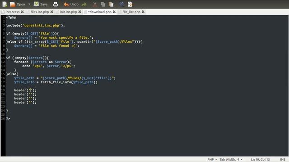Close the files.inc.php tab
289x162 pixels.
(52, 12)
